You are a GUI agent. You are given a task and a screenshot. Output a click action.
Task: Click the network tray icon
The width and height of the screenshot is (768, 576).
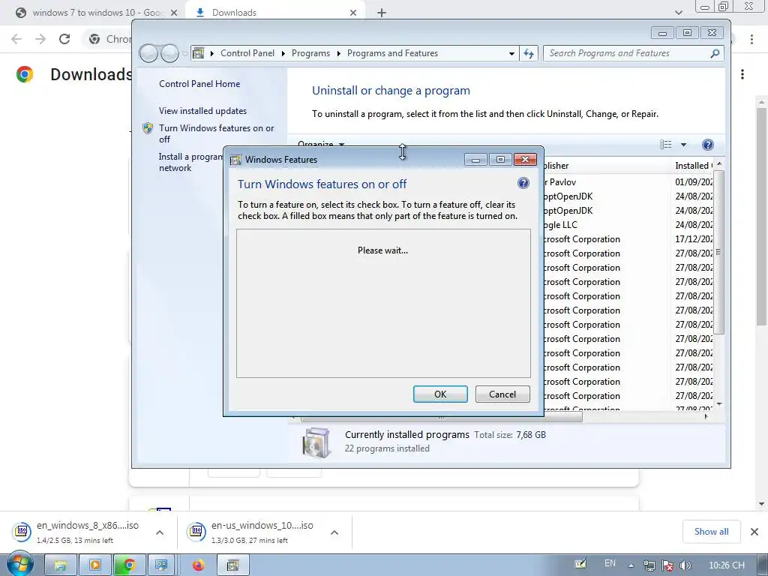pyautogui.click(x=649, y=565)
